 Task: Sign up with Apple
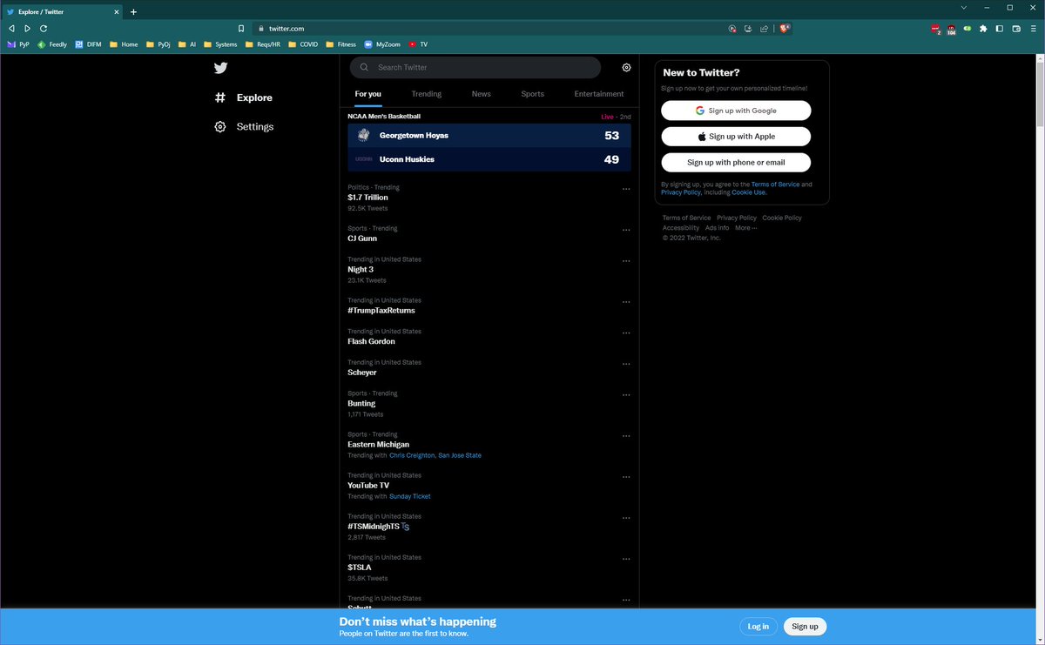(736, 137)
